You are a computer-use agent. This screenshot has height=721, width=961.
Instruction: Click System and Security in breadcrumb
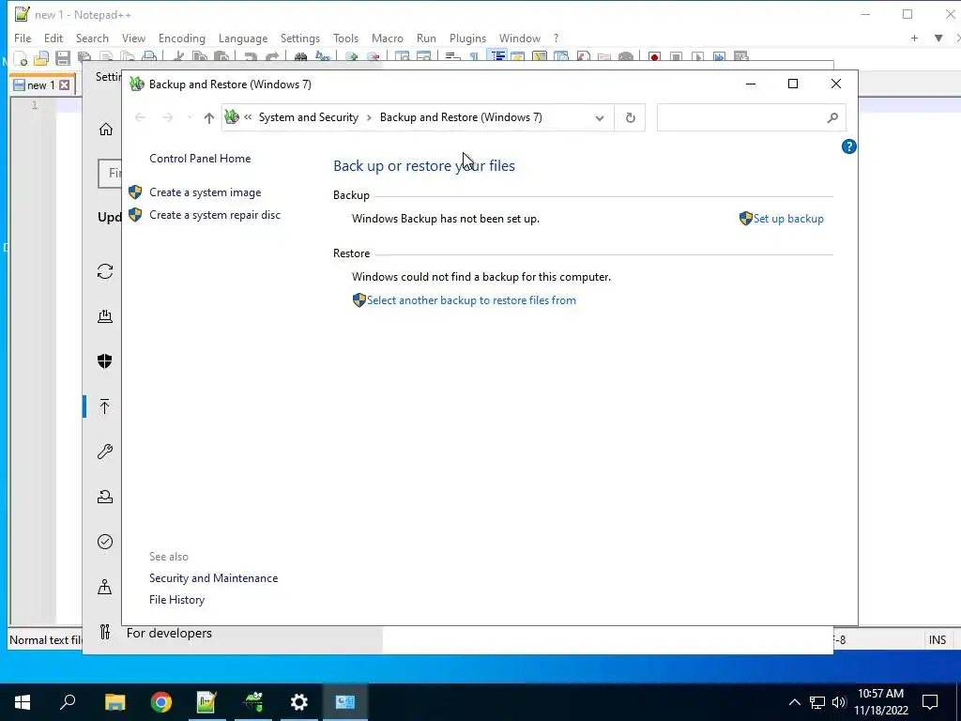[308, 117]
